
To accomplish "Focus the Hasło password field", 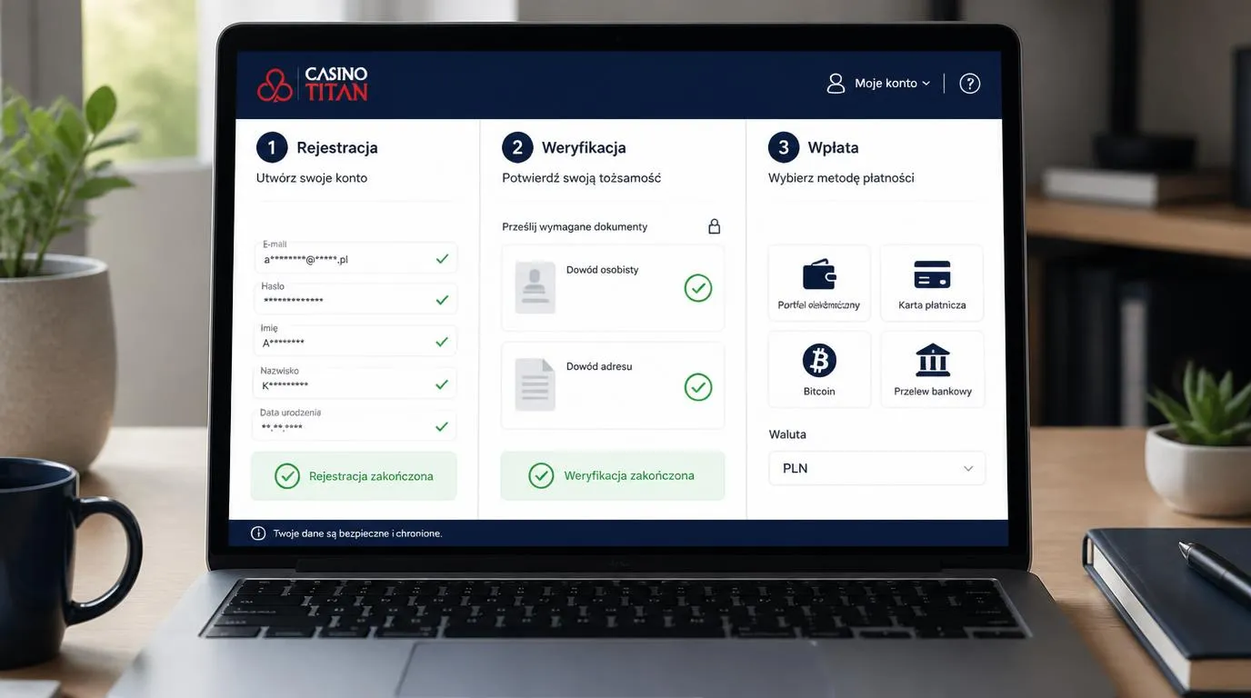I will (355, 299).
